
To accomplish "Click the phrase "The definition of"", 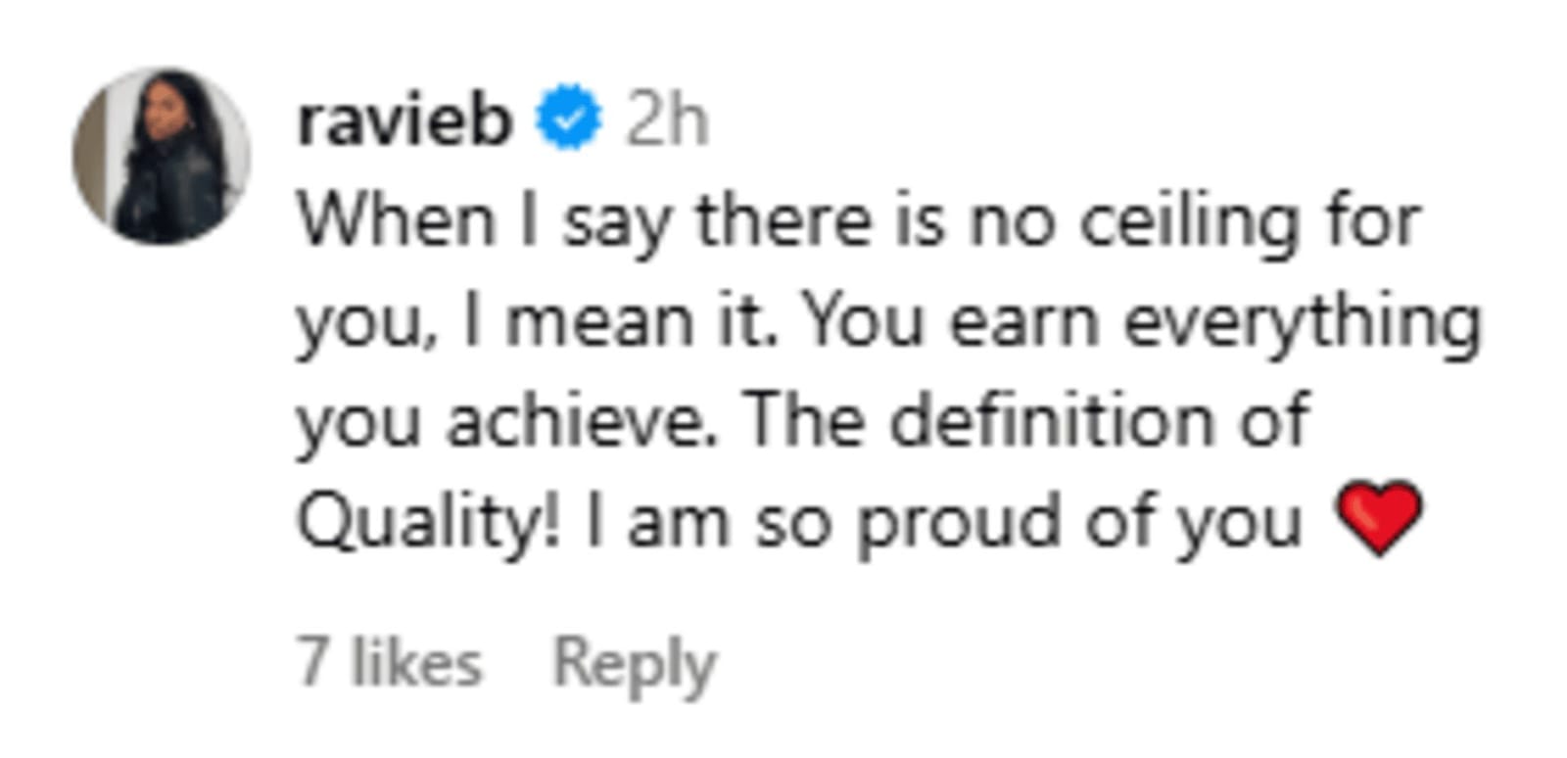I will tap(1026, 422).
